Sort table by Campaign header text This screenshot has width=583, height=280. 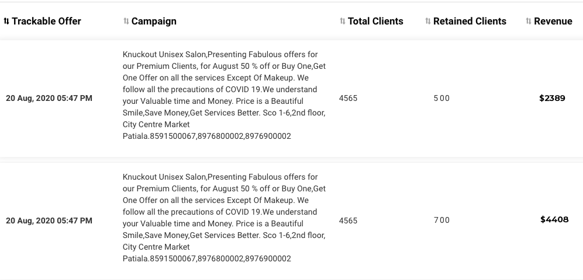pyautogui.click(x=154, y=22)
